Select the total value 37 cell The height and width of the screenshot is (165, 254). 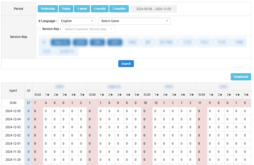(28, 103)
